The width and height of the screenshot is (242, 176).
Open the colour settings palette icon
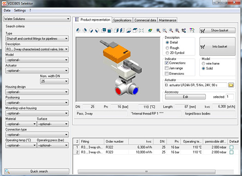192,30
